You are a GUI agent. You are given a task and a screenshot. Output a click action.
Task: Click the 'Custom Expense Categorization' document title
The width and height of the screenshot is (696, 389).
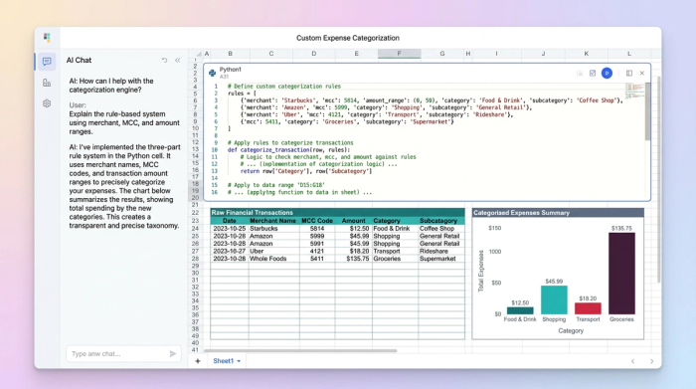click(348, 38)
